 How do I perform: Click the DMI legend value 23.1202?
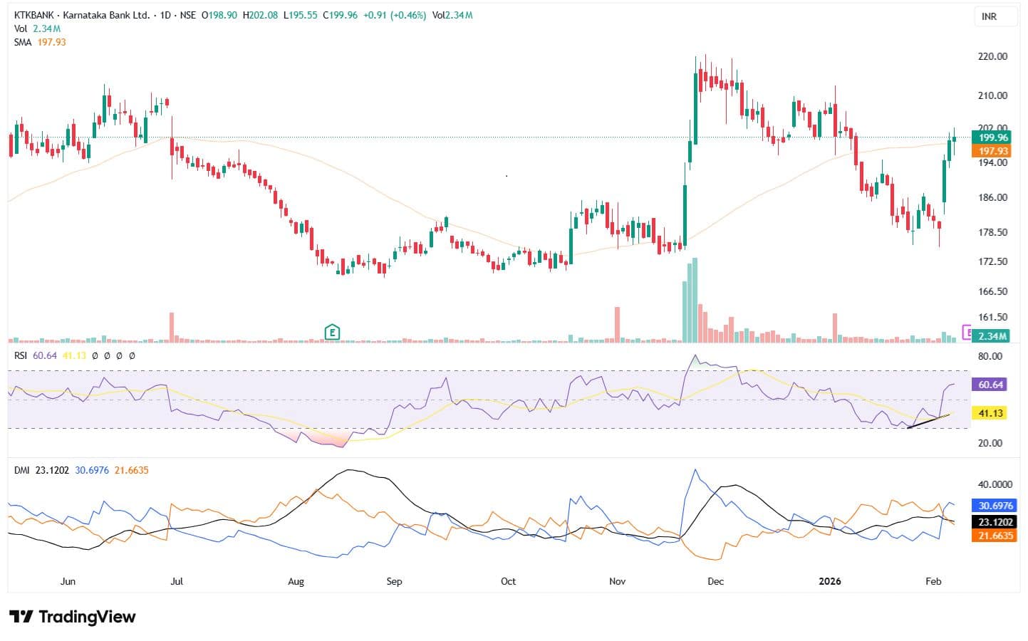click(x=53, y=470)
